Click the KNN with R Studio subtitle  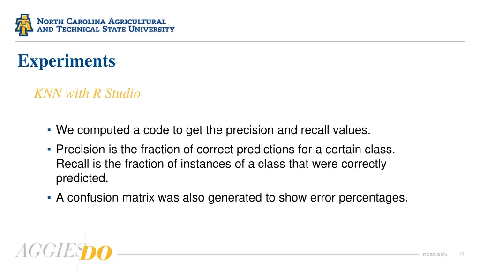(x=87, y=93)
